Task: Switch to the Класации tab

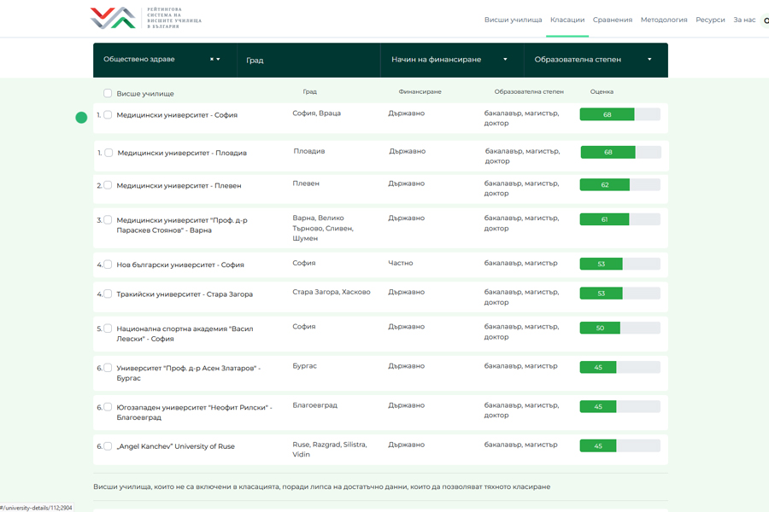Action: (567, 20)
